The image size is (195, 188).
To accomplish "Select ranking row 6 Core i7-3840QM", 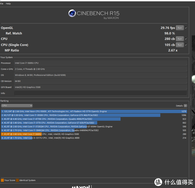I will [94, 130].
